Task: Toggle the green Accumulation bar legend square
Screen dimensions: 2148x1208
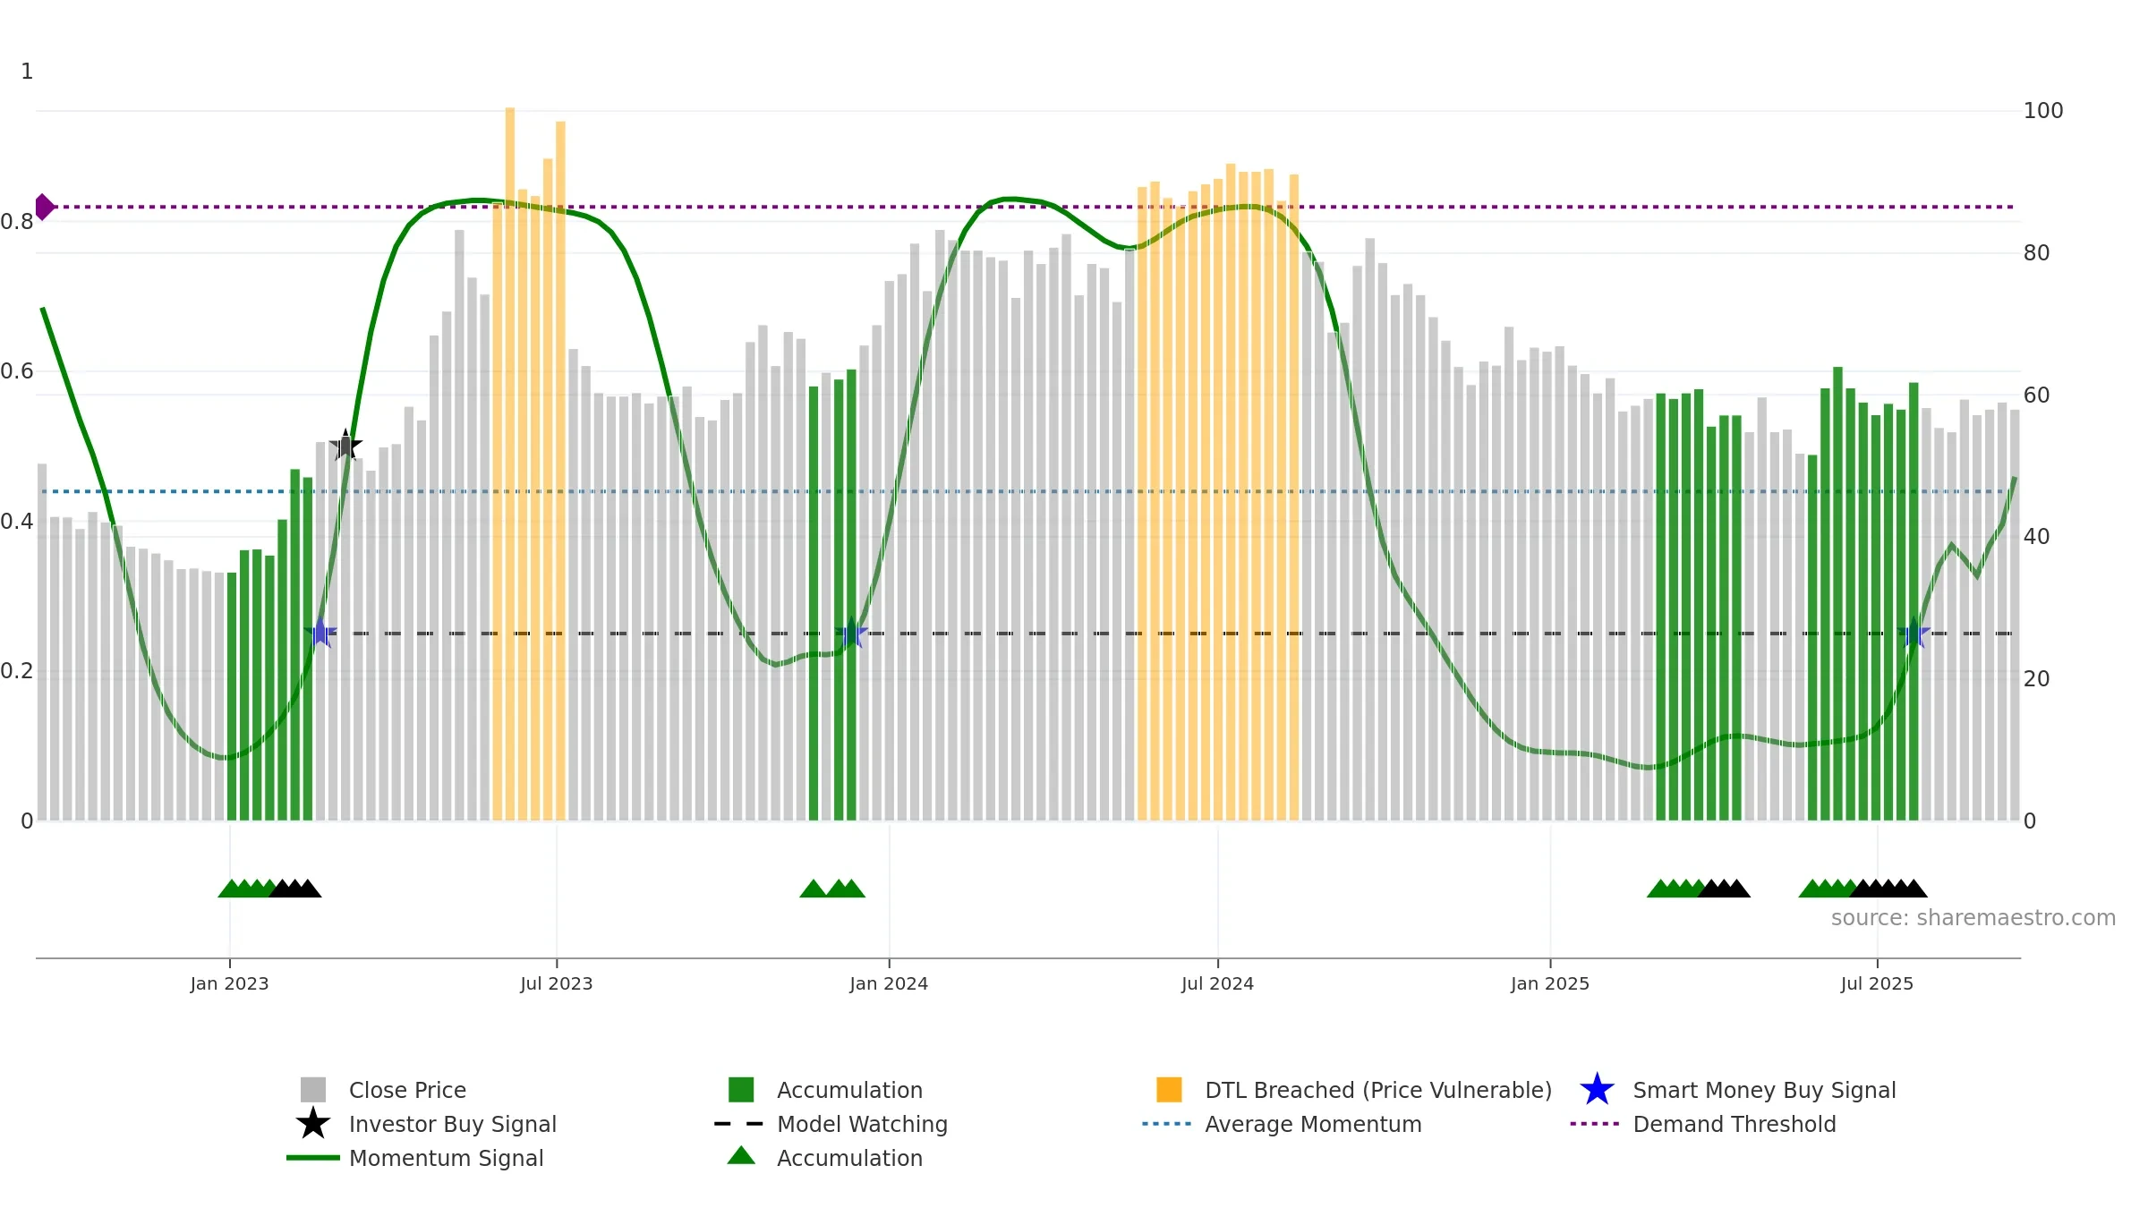Action: coord(741,1090)
